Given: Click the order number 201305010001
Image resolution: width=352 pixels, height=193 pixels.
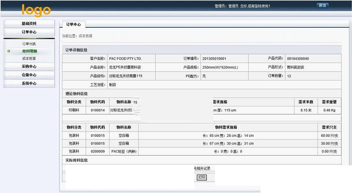Looking at the screenshot, I should (214, 58).
